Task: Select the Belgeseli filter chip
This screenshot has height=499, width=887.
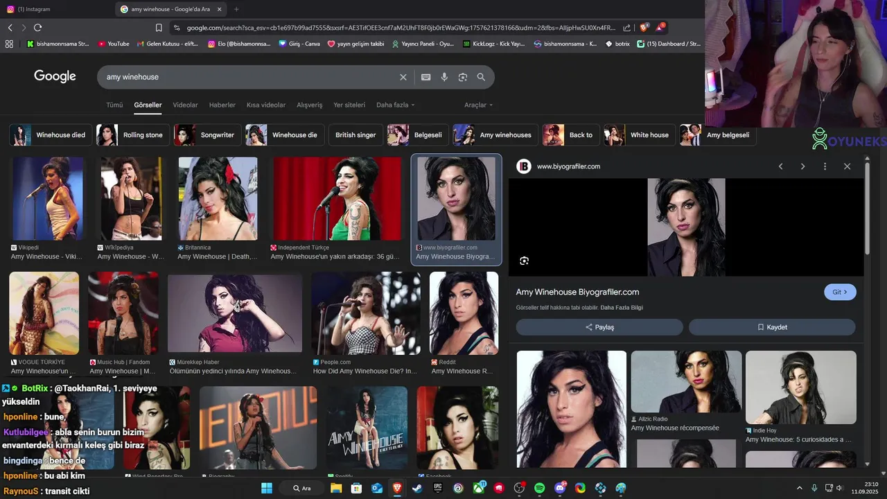Action: pyautogui.click(x=417, y=135)
